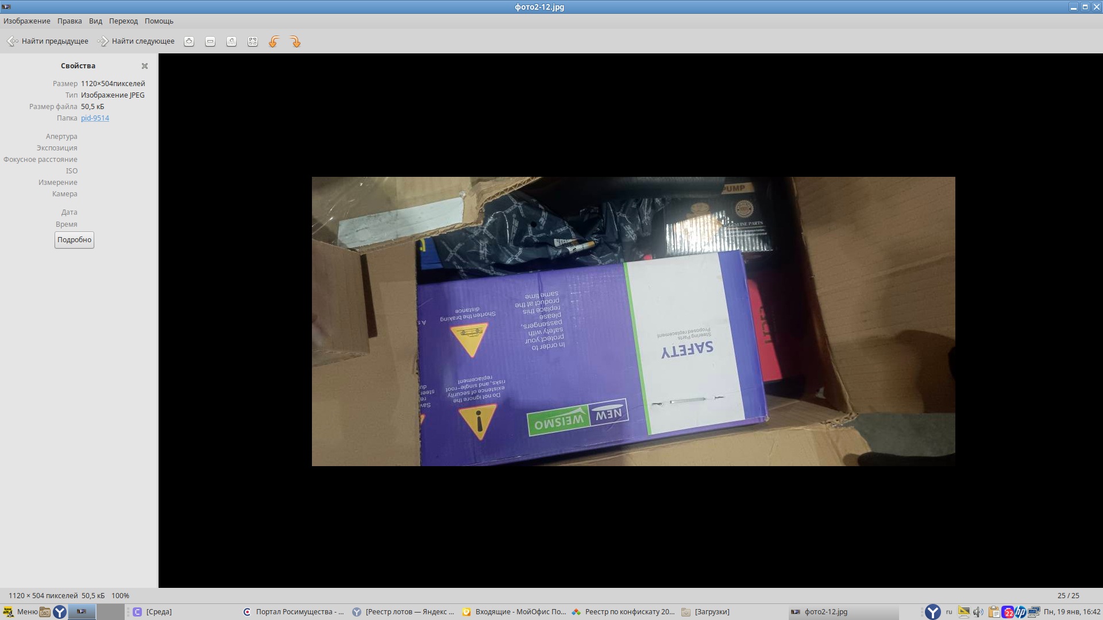The width and height of the screenshot is (1103, 620).
Task: Open the Изображение menu
Action: pyautogui.click(x=27, y=21)
